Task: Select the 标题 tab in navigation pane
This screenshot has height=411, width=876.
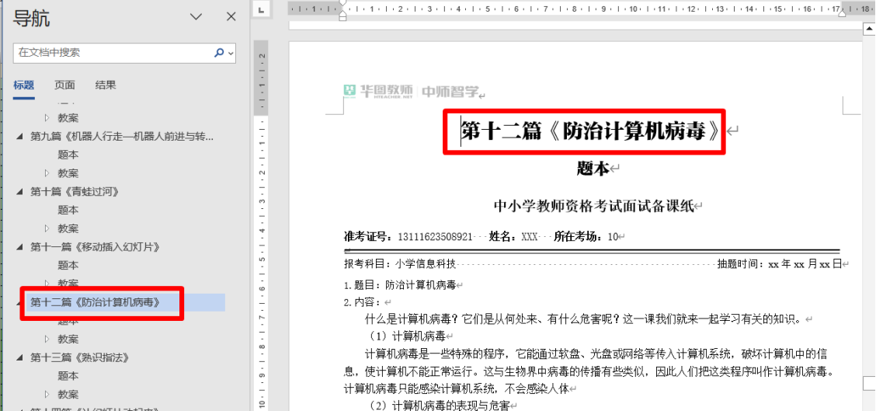Action: [23, 85]
